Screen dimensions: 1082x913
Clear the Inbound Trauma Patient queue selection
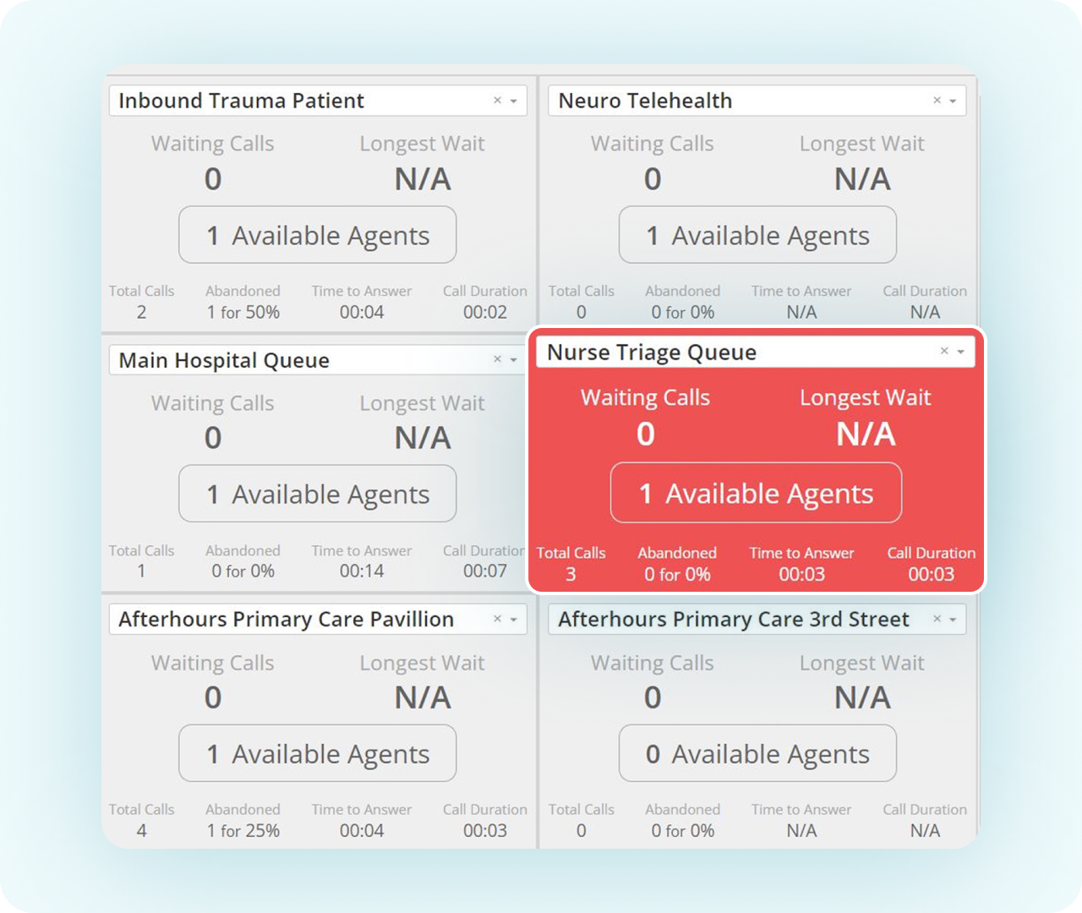(498, 101)
